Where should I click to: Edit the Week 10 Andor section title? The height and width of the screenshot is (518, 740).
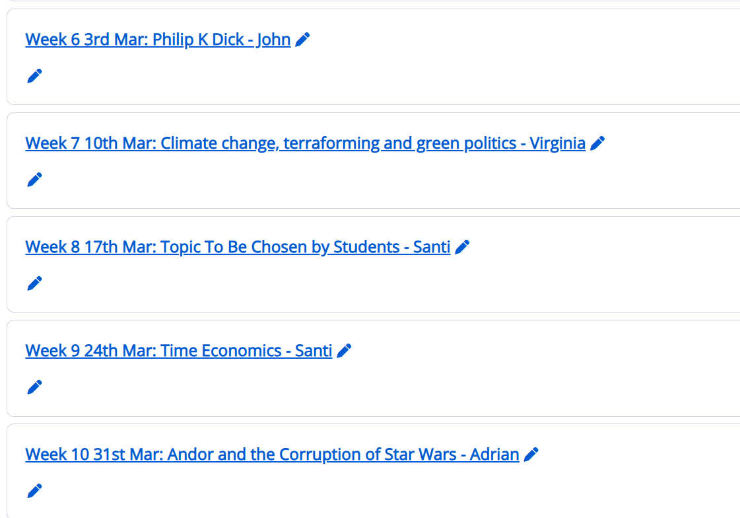click(x=531, y=455)
